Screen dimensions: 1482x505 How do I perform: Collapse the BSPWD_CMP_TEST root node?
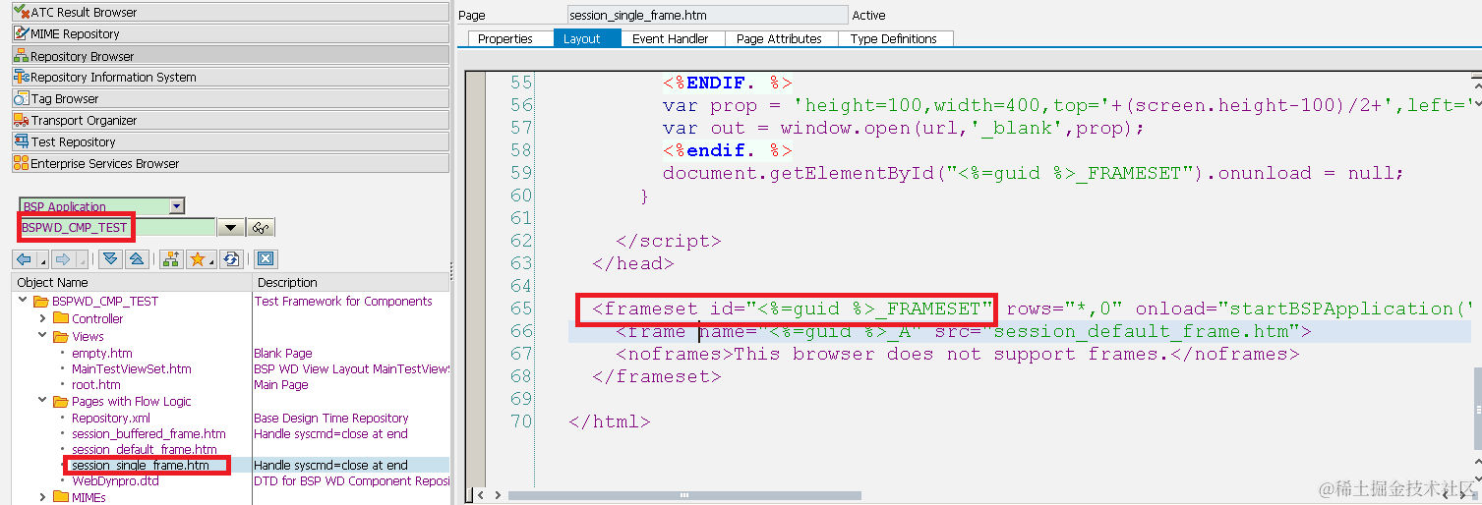coord(23,301)
